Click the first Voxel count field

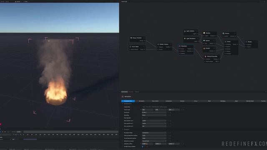[147, 110]
